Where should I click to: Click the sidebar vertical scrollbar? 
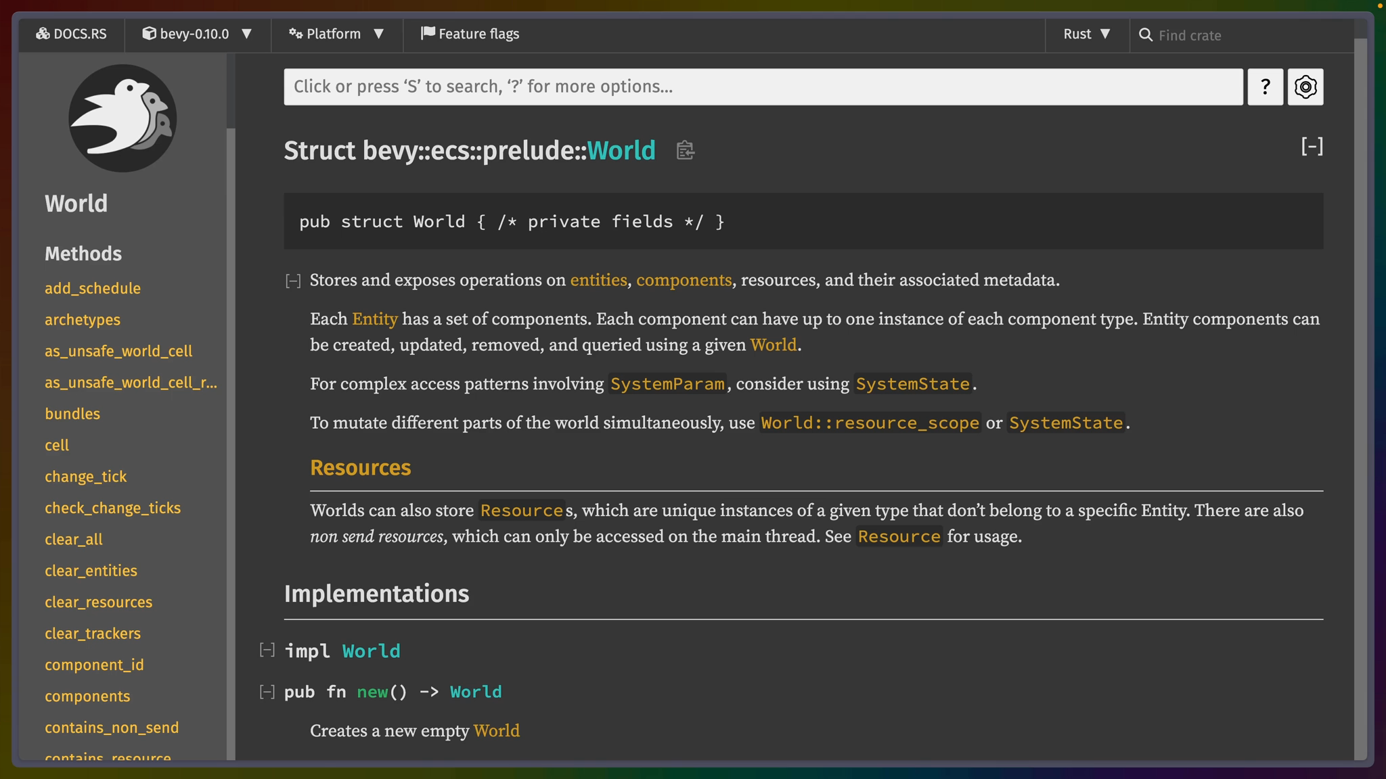pos(231,406)
